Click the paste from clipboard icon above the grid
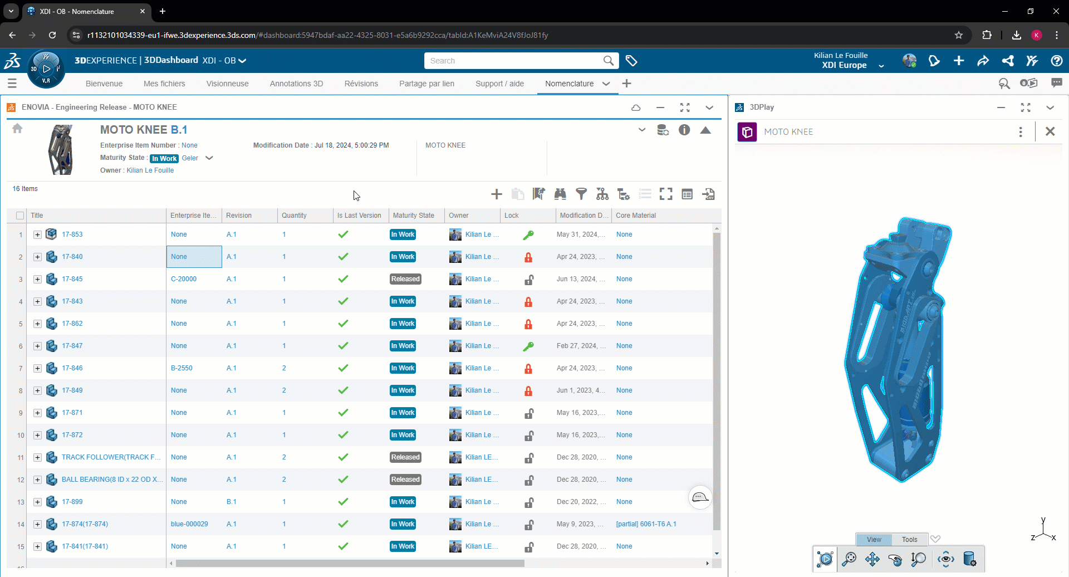This screenshot has width=1069, height=577. 518,194
